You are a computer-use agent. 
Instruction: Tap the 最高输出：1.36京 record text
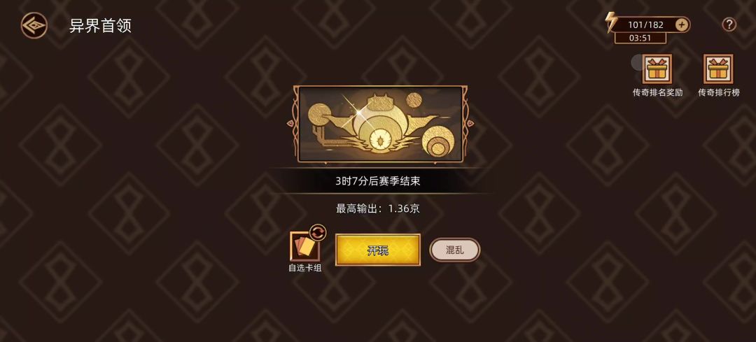(x=378, y=208)
